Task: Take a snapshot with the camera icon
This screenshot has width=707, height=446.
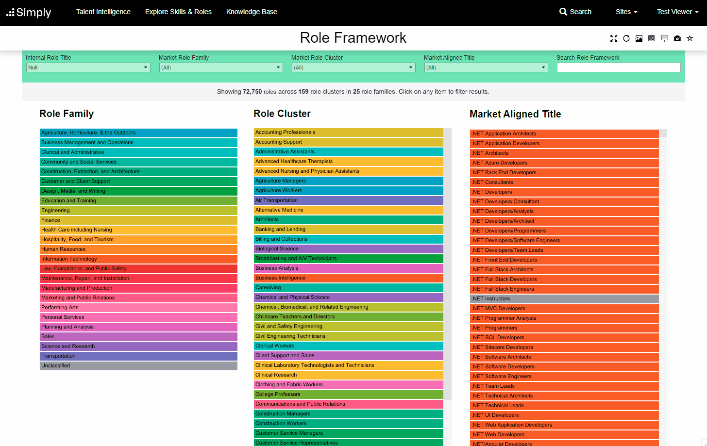Action: (x=677, y=38)
